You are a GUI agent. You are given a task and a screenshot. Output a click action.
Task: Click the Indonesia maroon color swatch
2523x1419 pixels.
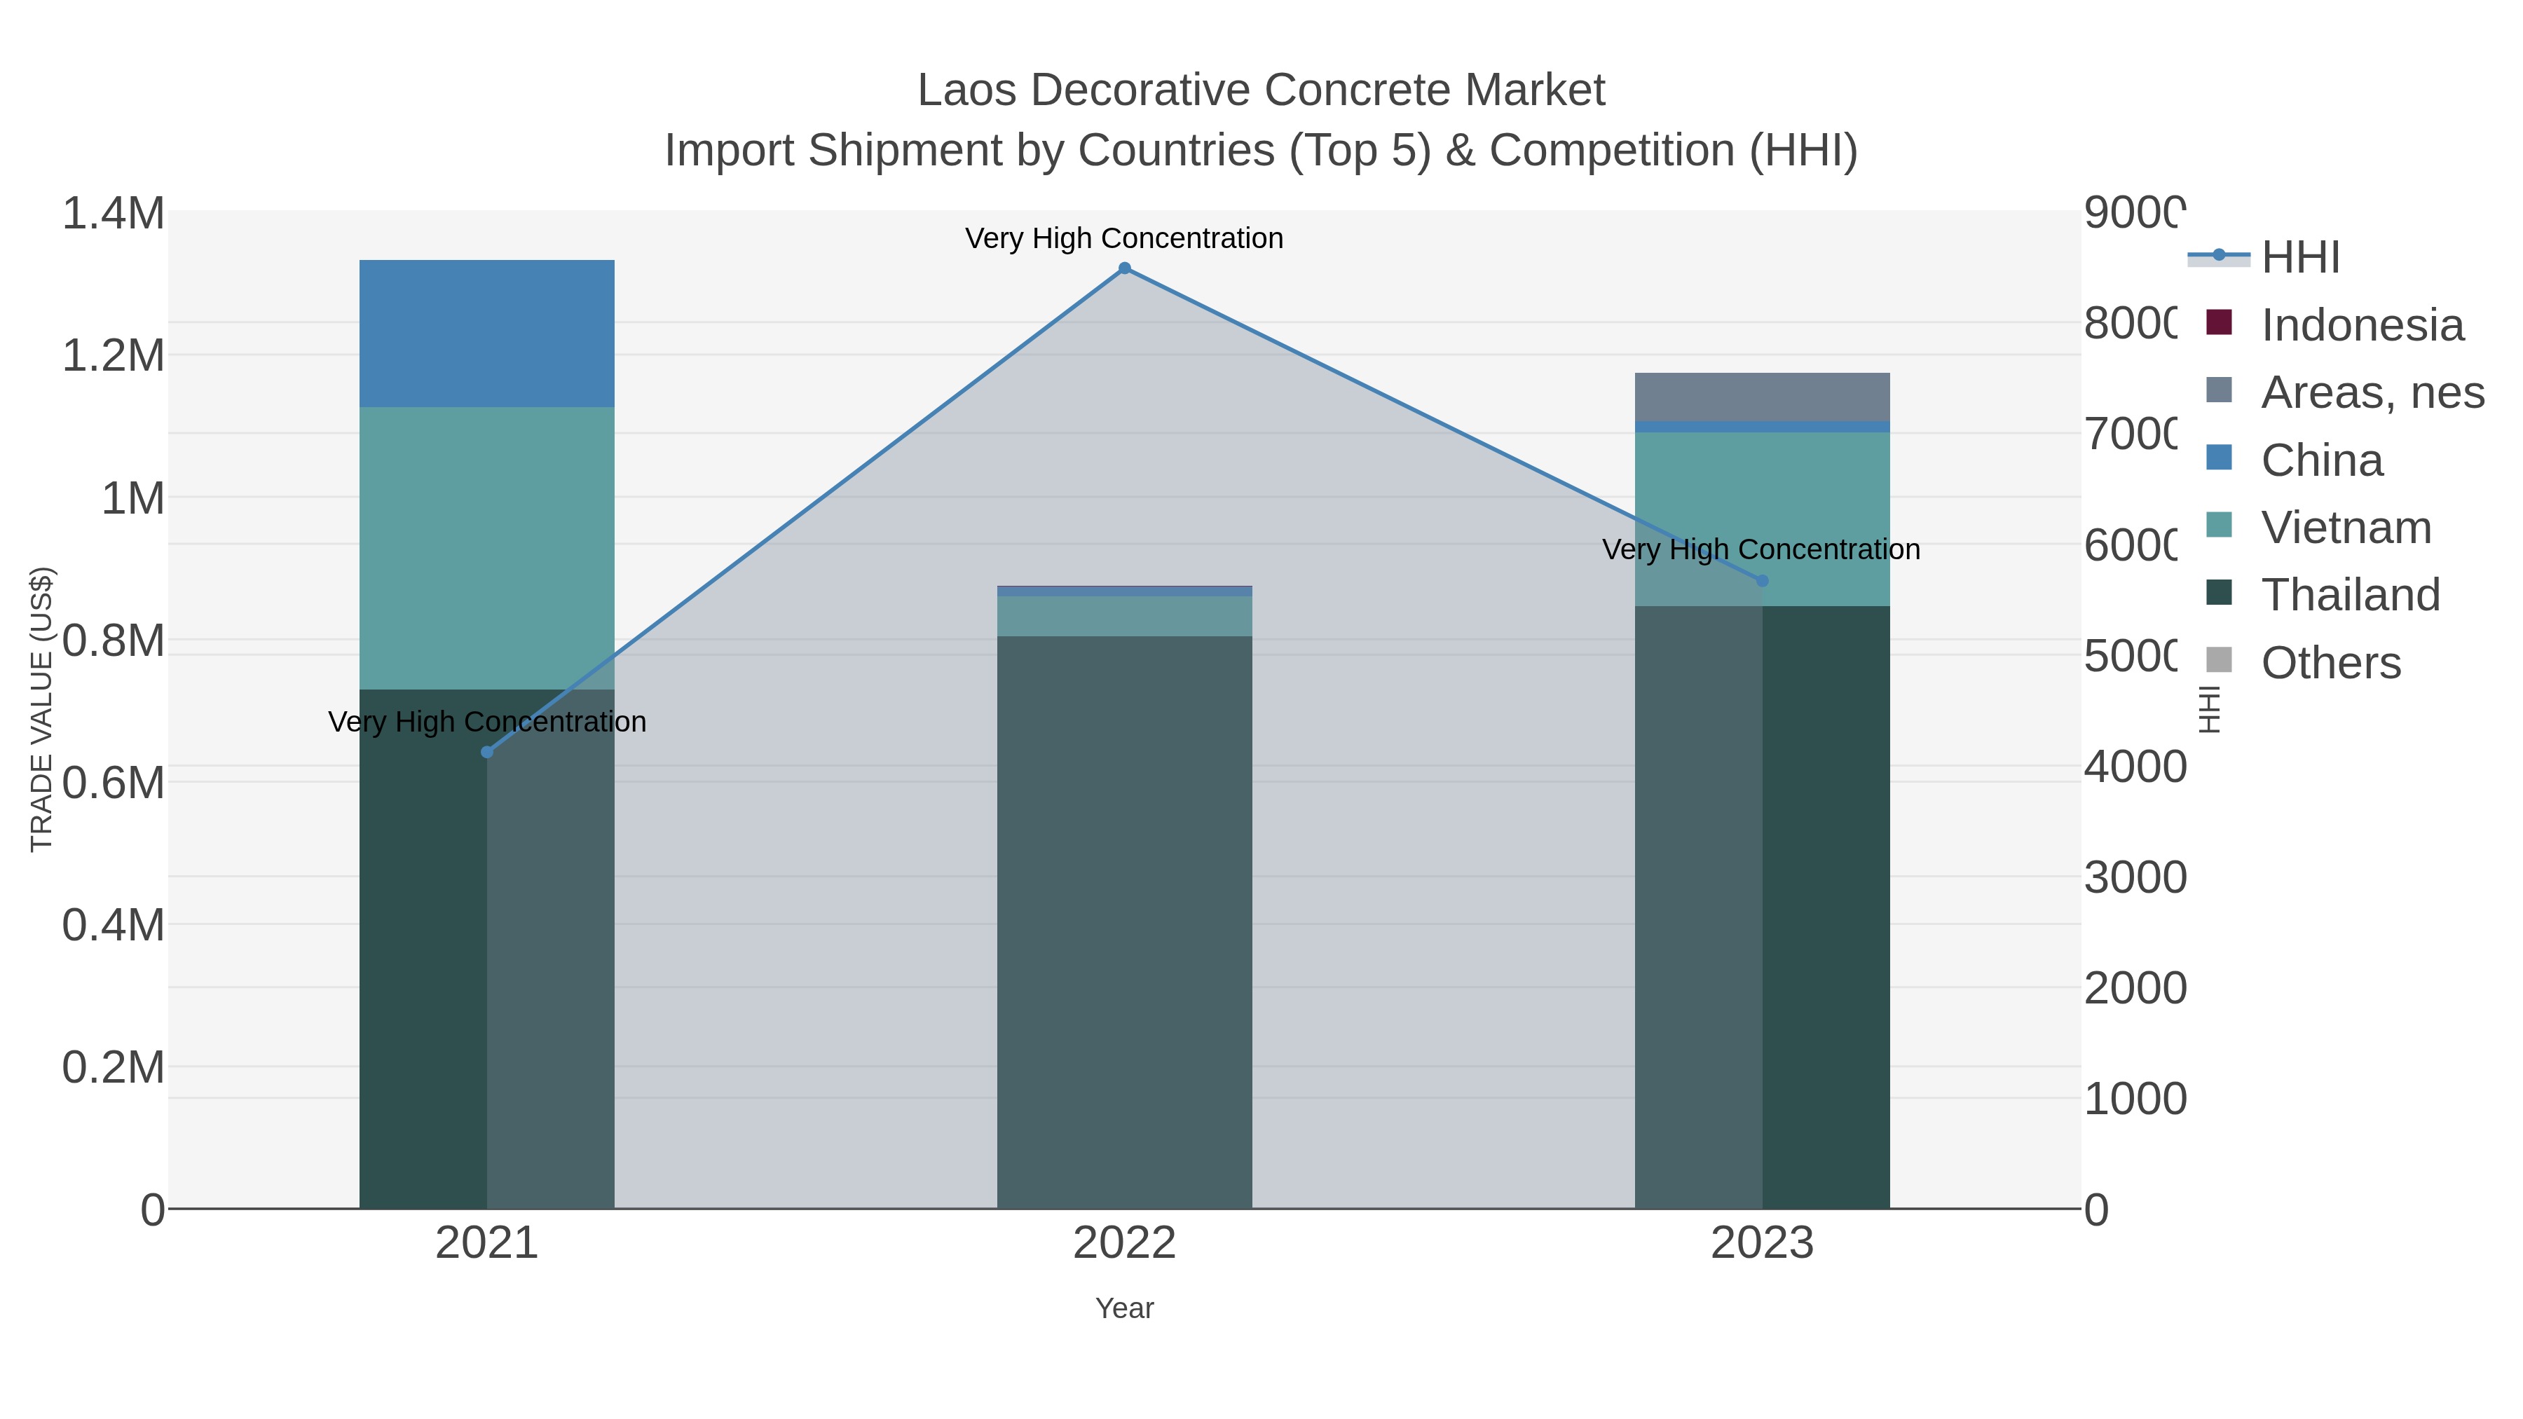pyautogui.click(x=2220, y=322)
